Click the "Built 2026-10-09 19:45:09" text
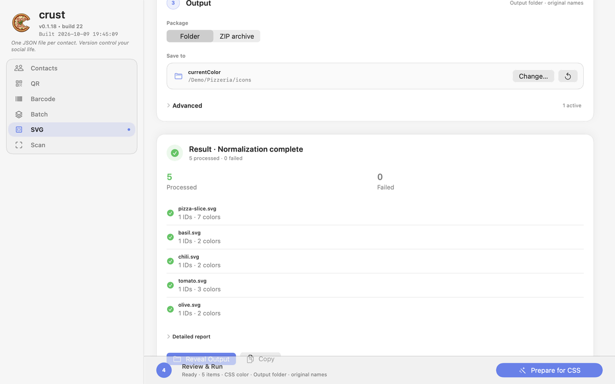The image size is (615, 384). (x=78, y=34)
